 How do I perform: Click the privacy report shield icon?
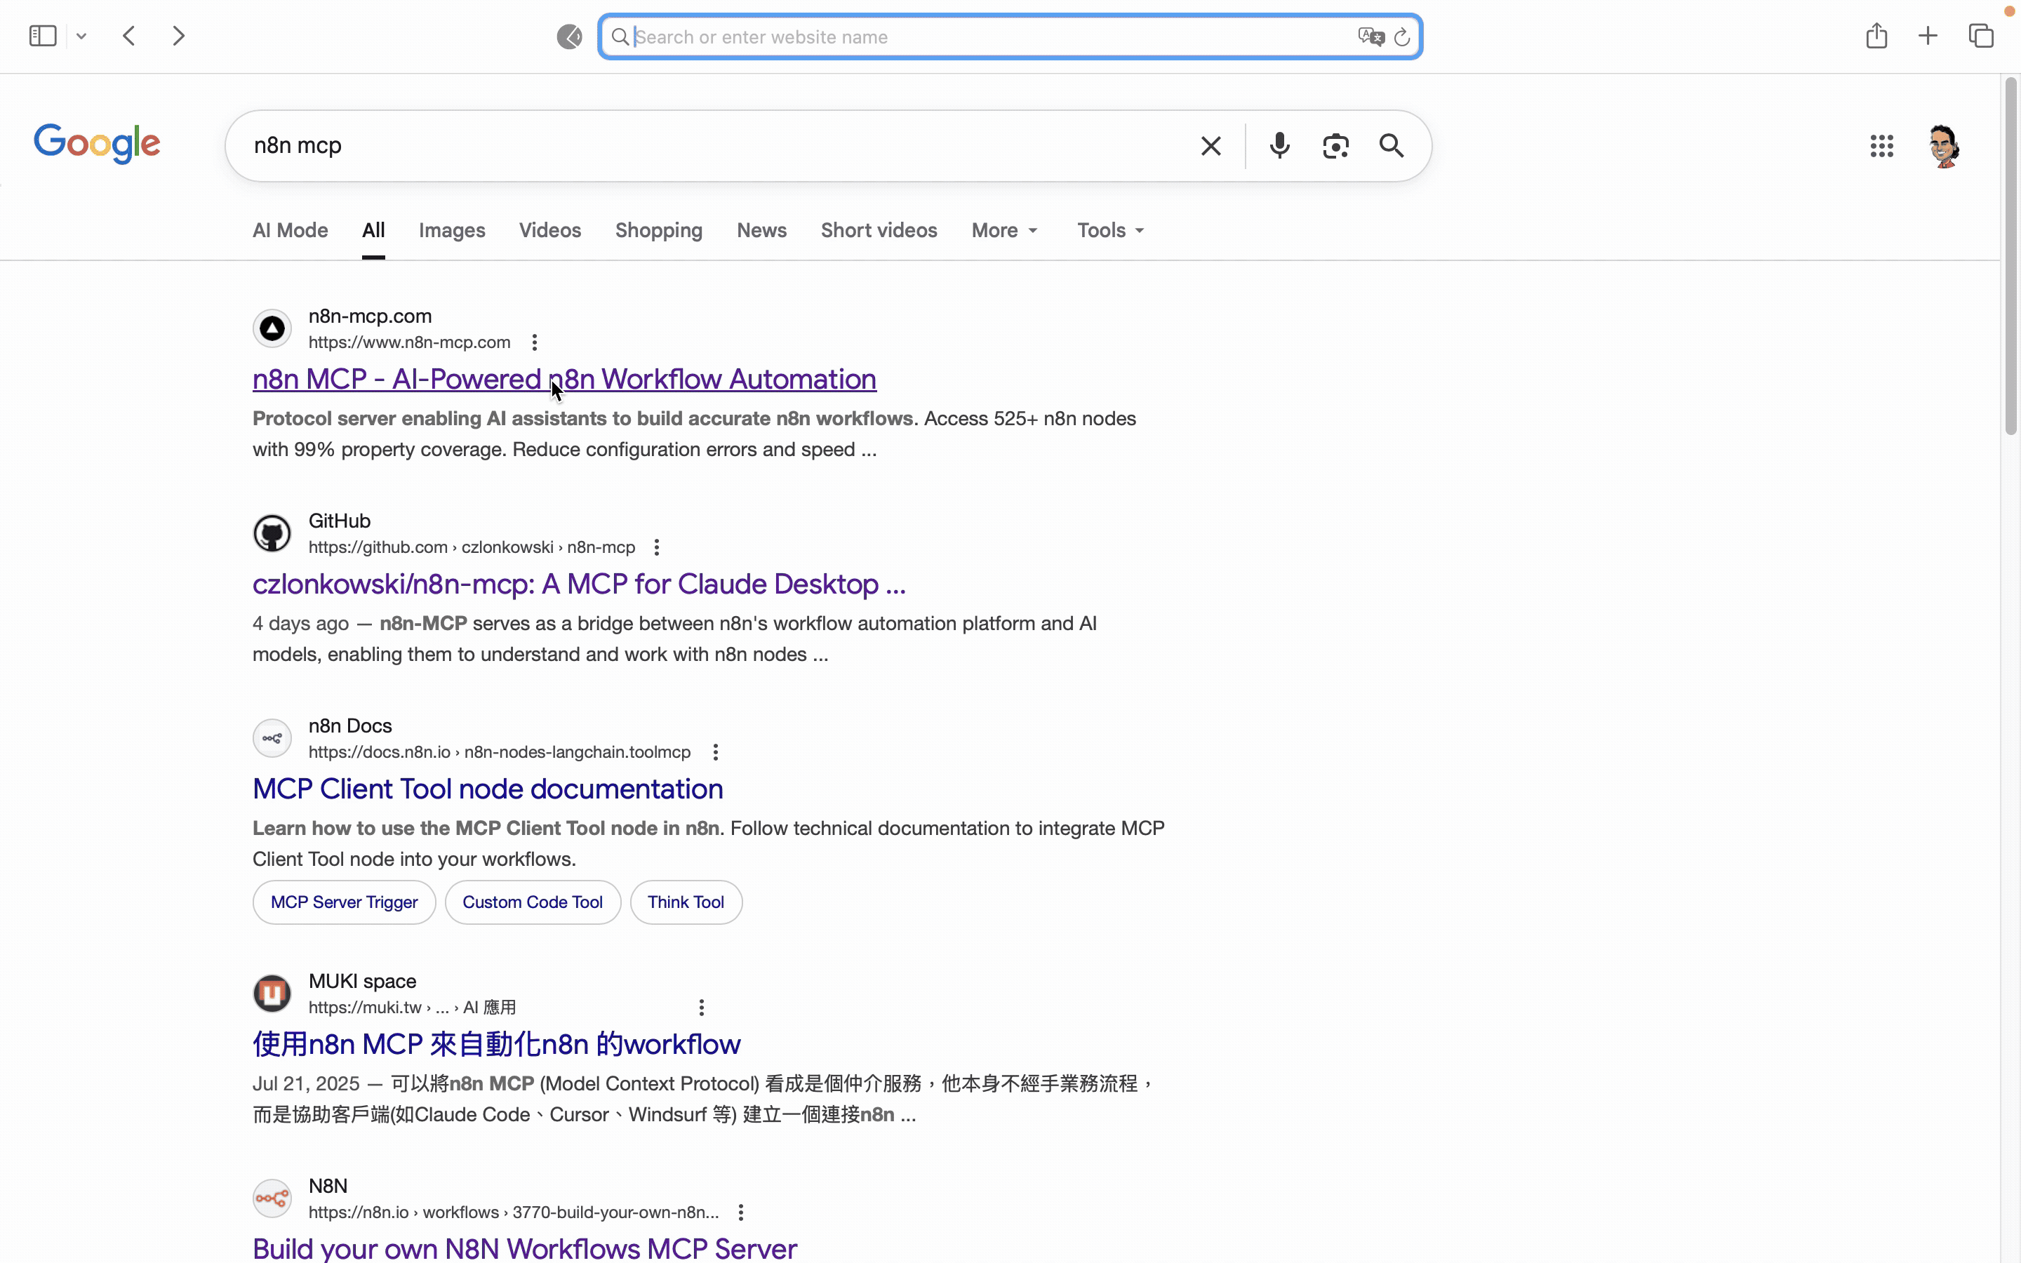click(x=570, y=36)
